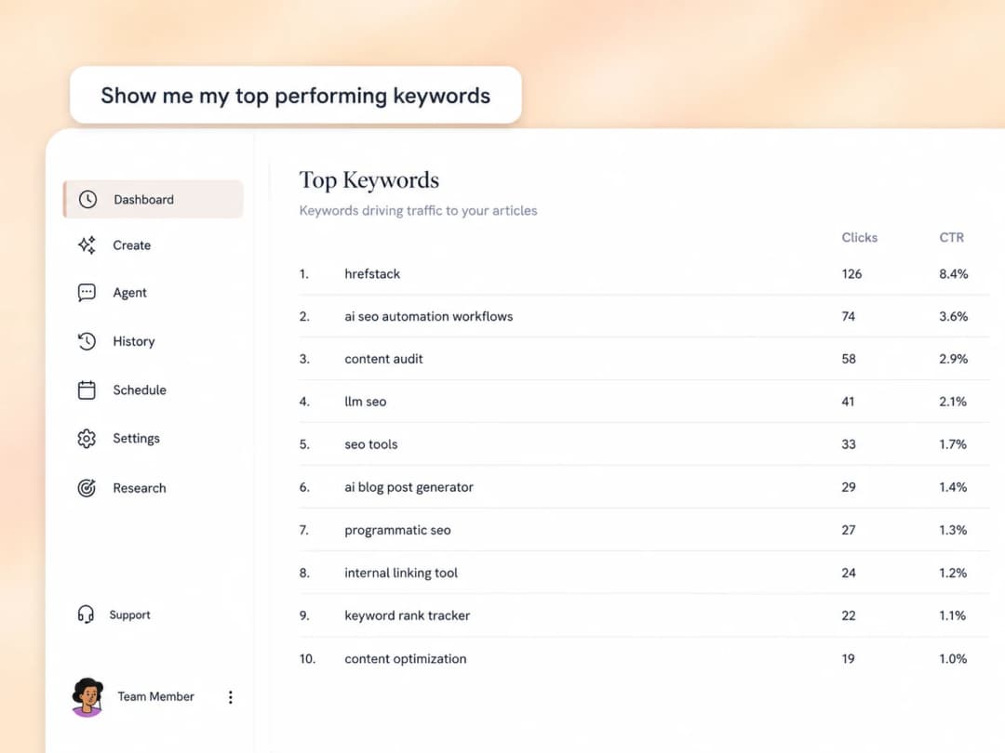Screen dimensions: 1005x753
Task: Click the 126 clicks value for hrefstack
Action: tap(851, 274)
